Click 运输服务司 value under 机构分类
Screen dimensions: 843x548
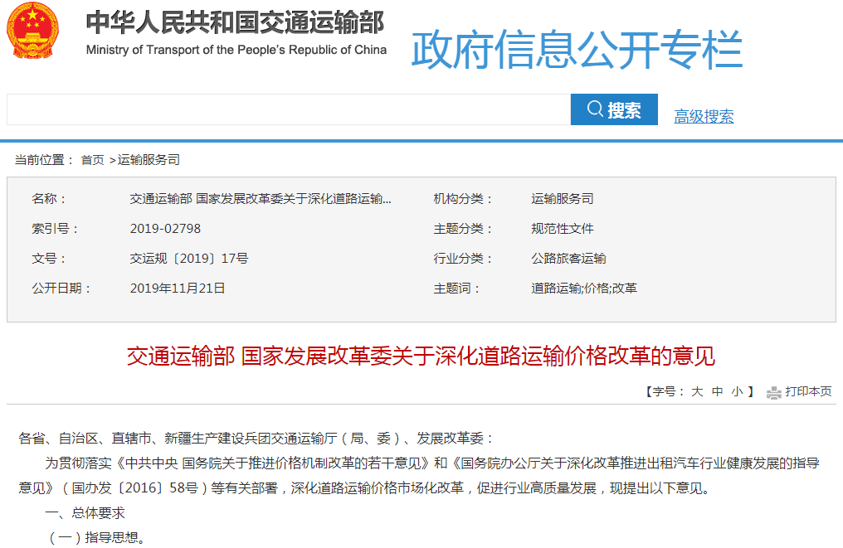pyautogui.click(x=563, y=199)
